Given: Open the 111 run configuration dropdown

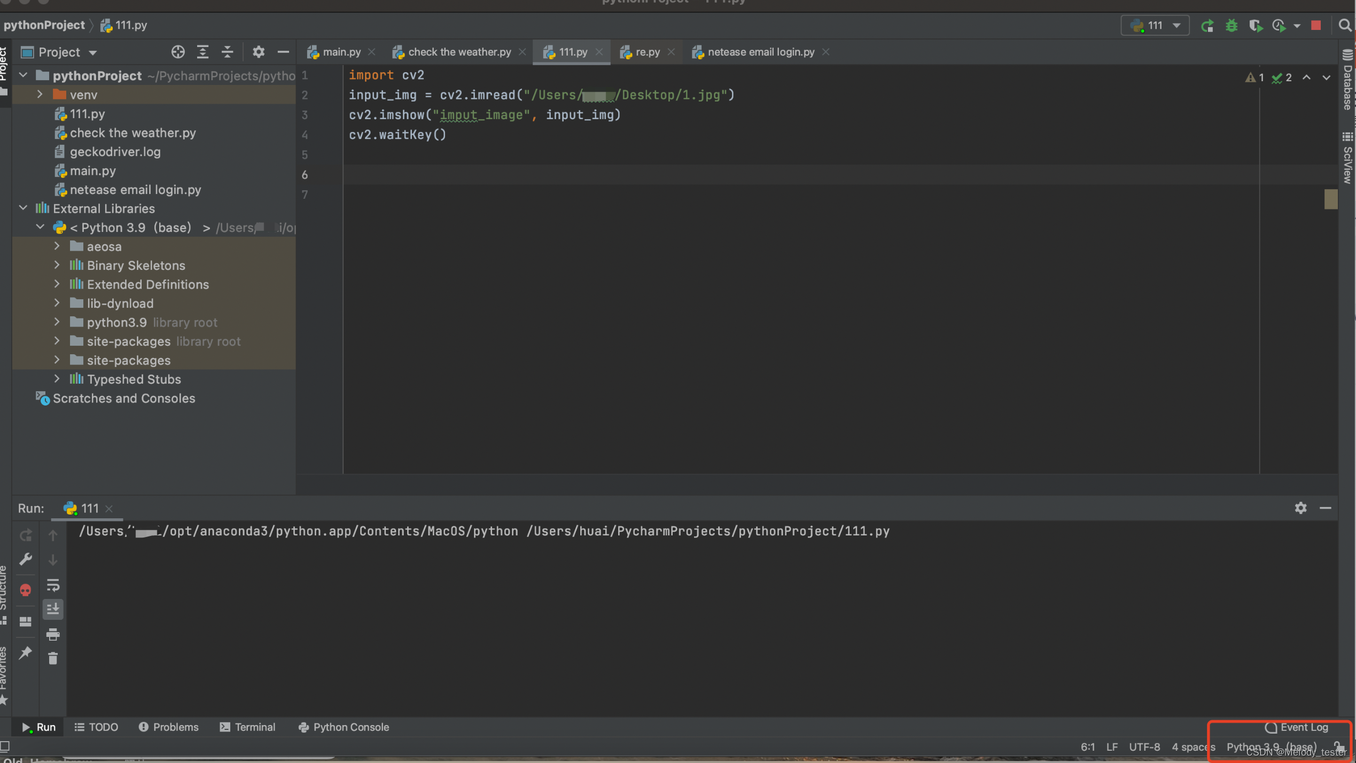Looking at the screenshot, I should (1156, 26).
